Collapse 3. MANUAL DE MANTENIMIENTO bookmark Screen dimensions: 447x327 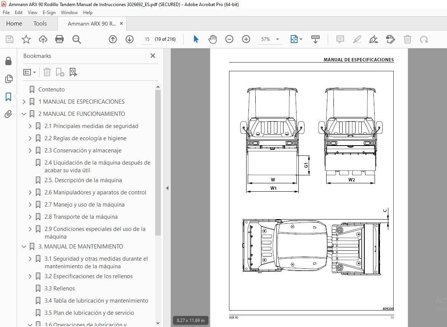click(x=24, y=247)
